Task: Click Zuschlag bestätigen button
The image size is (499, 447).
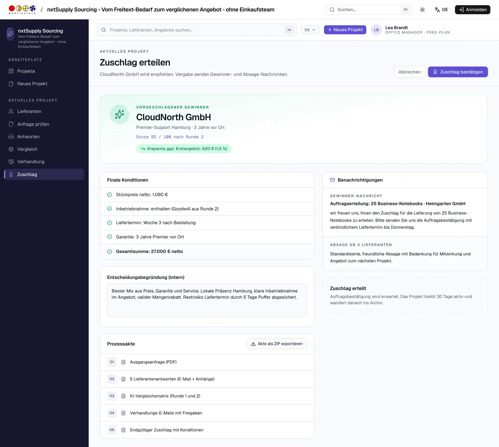Action: coord(458,72)
